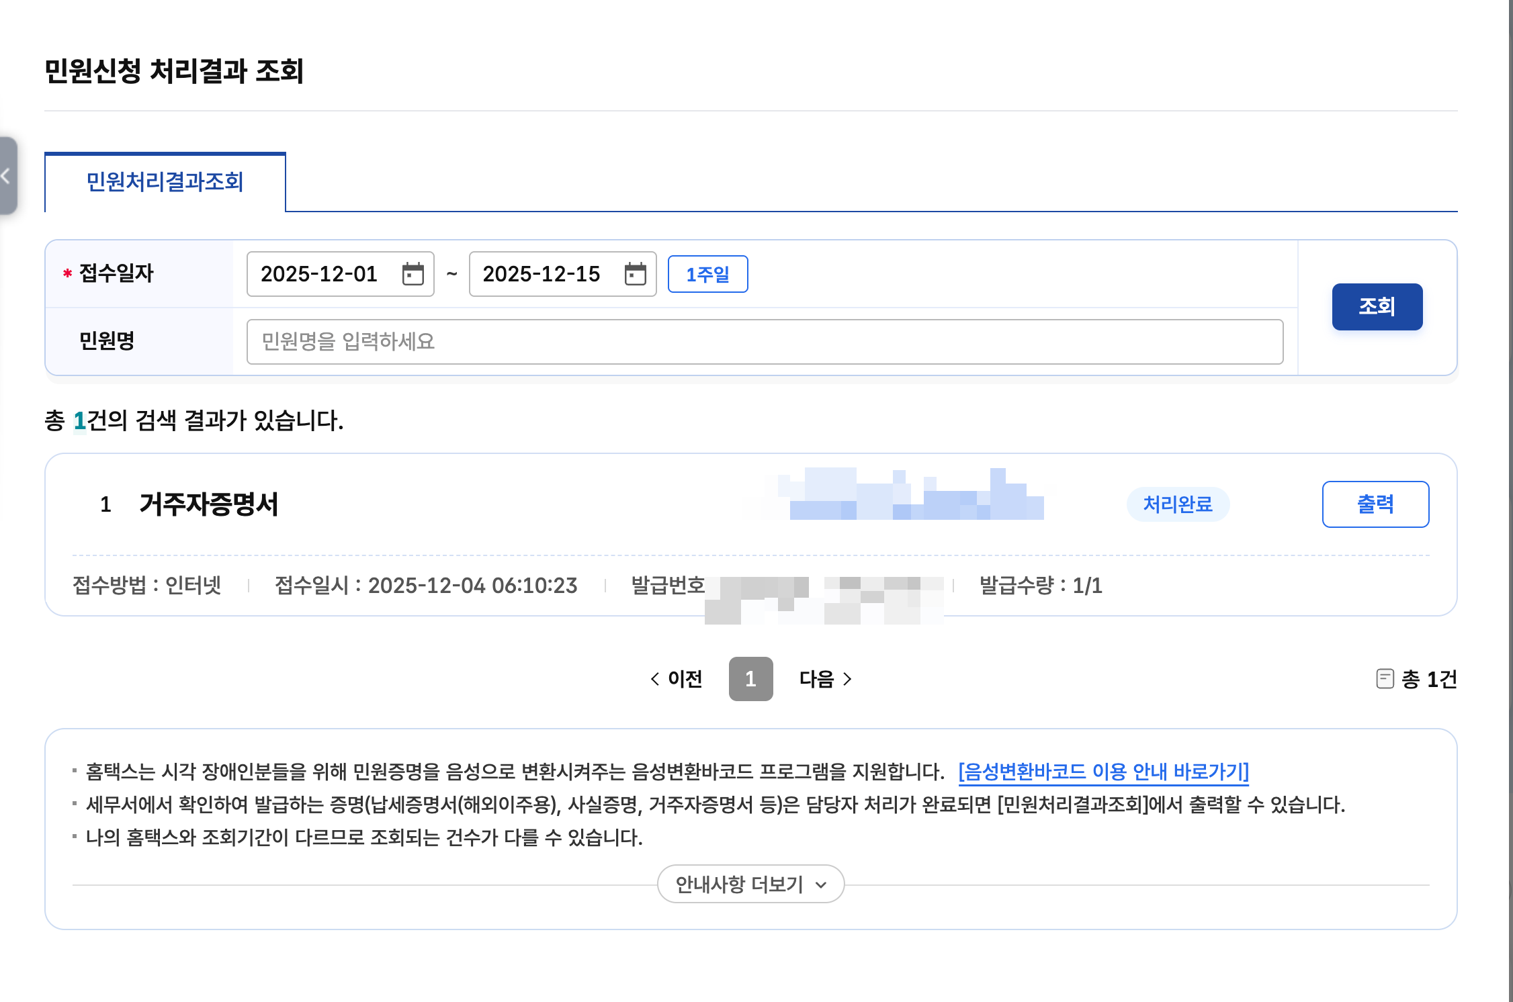This screenshot has height=1002, width=1513.
Task: Click the 민원명 text input field
Action: click(x=764, y=342)
